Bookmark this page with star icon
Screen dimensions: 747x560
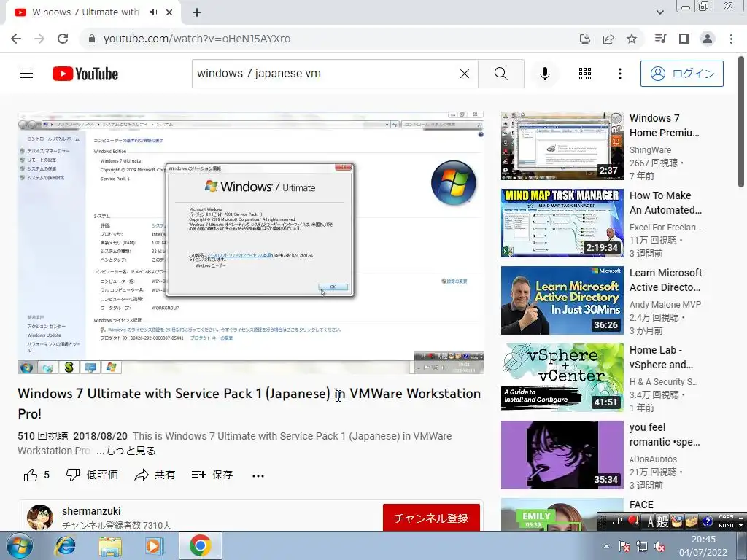(x=632, y=39)
